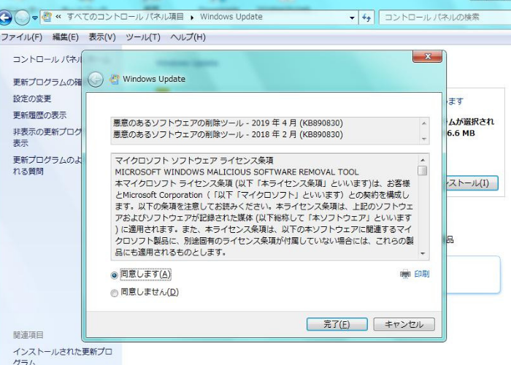This screenshot has height=365, width=511.
Task: Click the Control Panel search box
Action: [445, 18]
